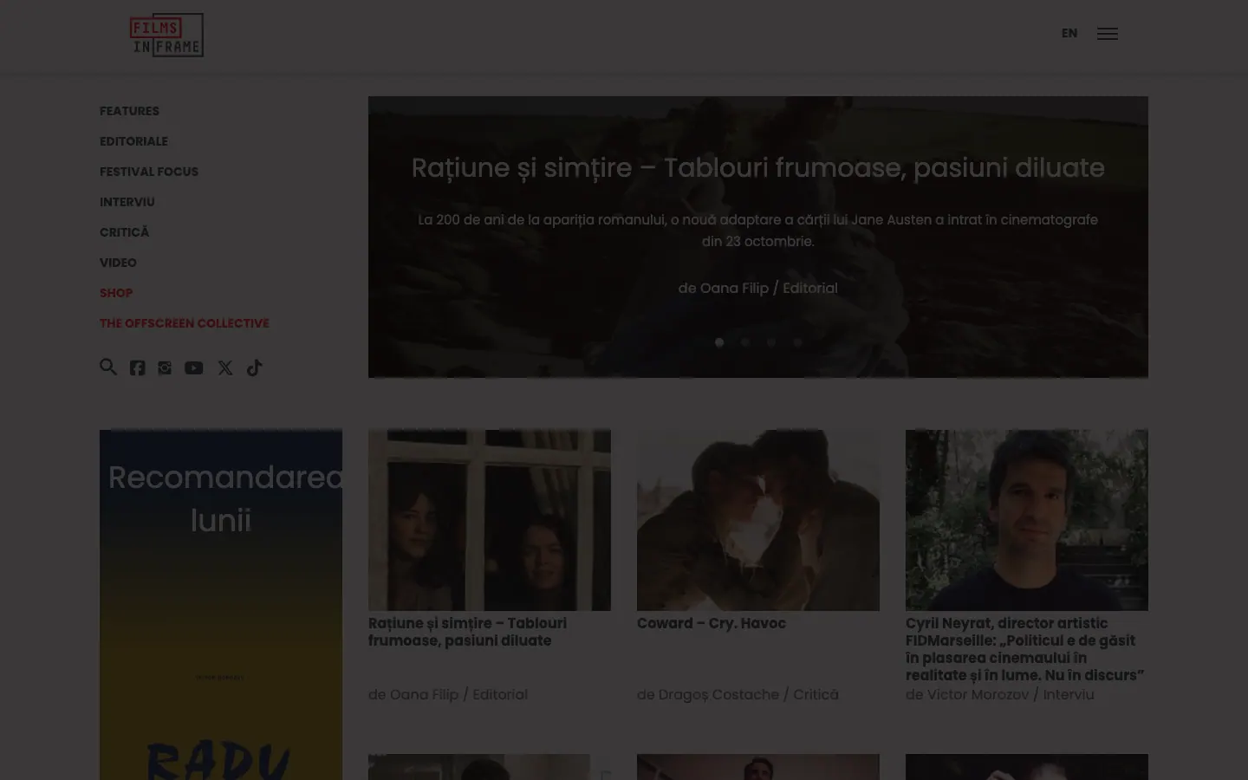
Task: Open Coward – Cry. Havoc thumbnail
Action: point(758,520)
